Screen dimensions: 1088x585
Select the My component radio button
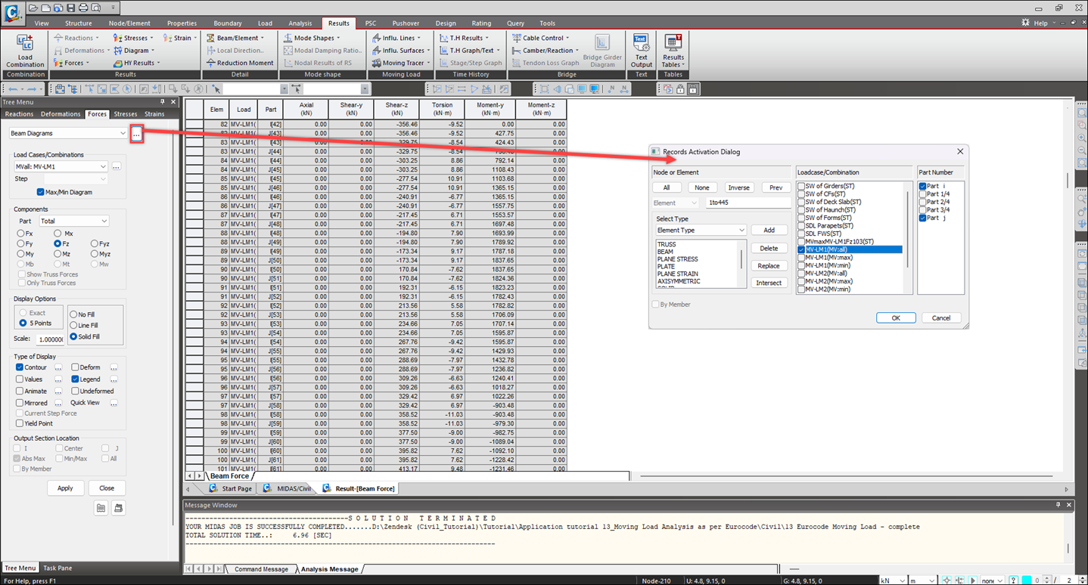20,254
